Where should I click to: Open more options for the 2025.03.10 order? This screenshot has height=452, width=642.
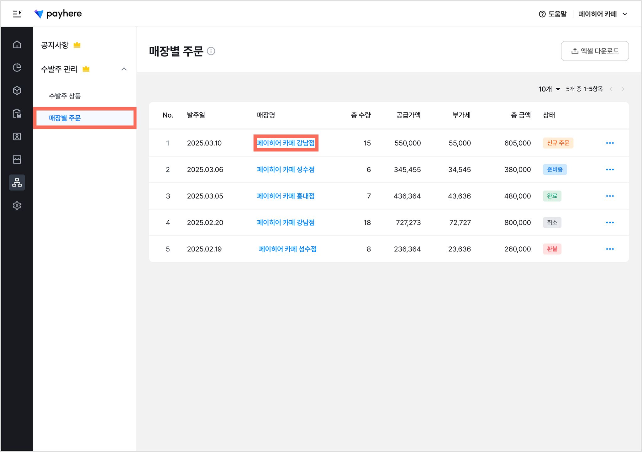click(610, 143)
